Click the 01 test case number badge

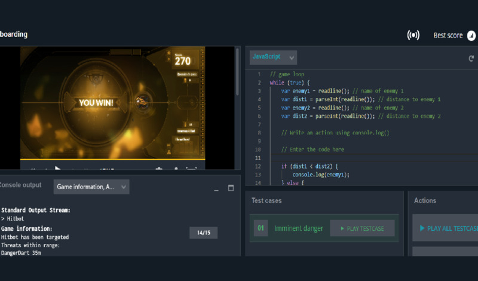click(261, 228)
